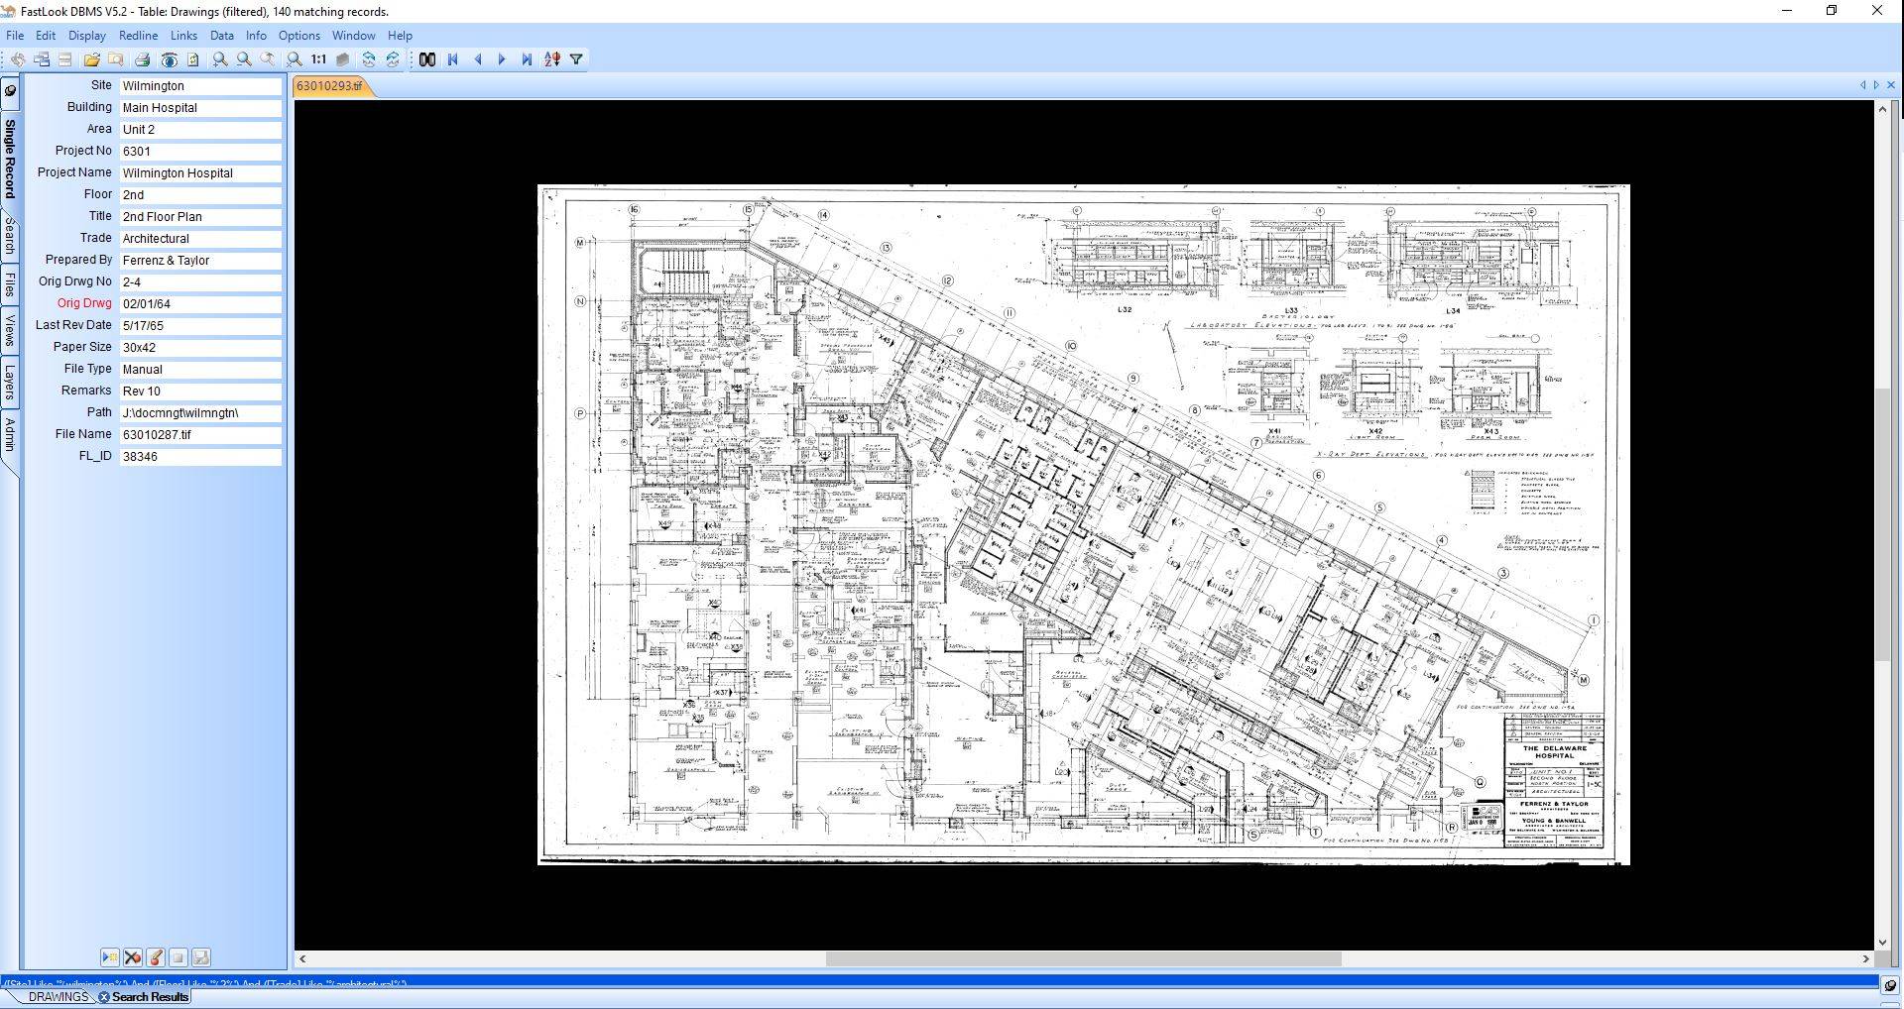Click the binoculars Find icon

point(427,59)
